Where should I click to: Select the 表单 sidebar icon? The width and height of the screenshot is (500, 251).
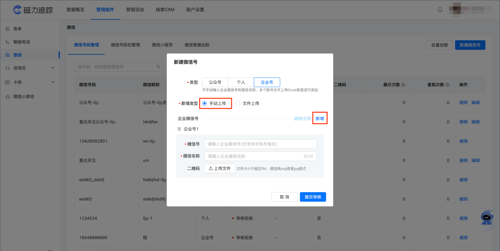pos(7,29)
